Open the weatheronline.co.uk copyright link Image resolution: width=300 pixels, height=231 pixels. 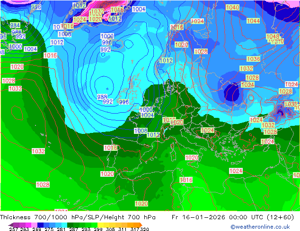pyautogui.click(x=260, y=227)
